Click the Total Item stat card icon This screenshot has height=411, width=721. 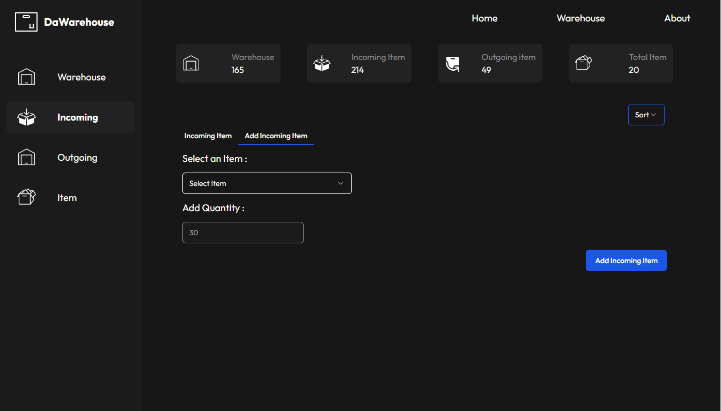click(x=583, y=63)
